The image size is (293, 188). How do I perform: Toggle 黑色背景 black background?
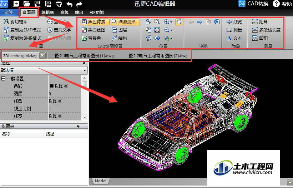[x=95, y=22]
